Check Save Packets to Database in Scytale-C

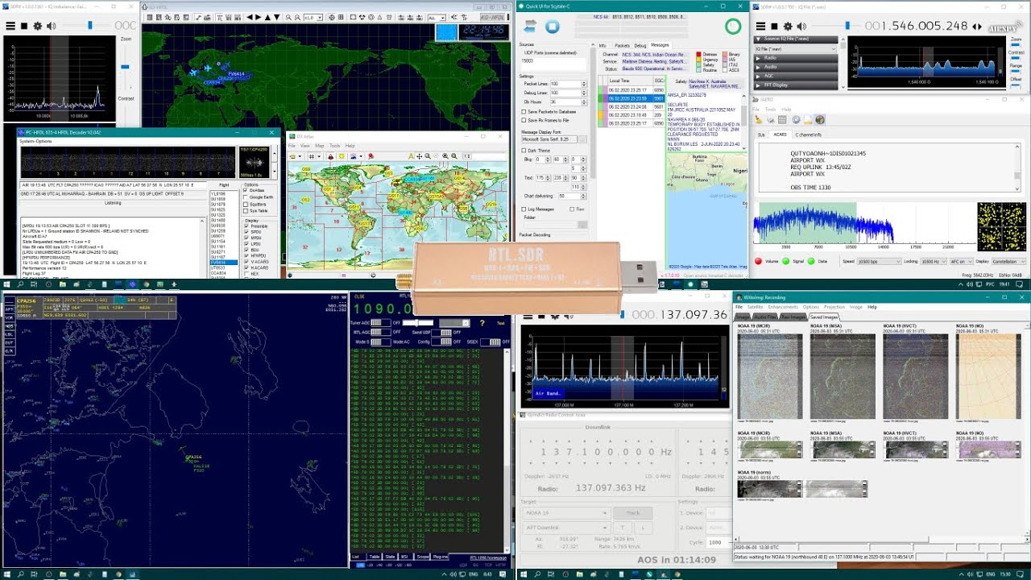[x=524, y=112]
